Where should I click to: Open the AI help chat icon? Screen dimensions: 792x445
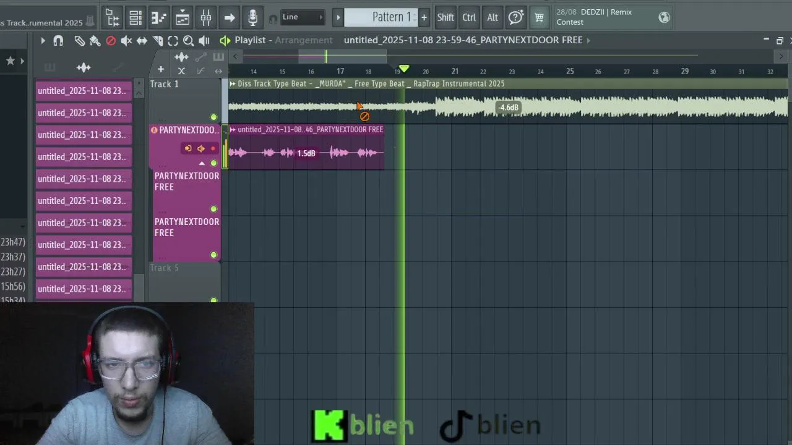click(515, 17)
